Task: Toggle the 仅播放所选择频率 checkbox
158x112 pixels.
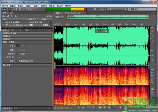Action: coord(17,61)
